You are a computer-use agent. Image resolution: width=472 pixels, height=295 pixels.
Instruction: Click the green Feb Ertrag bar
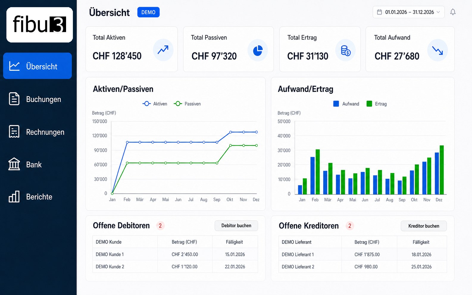pyautogui.click(x=318, y=172)
